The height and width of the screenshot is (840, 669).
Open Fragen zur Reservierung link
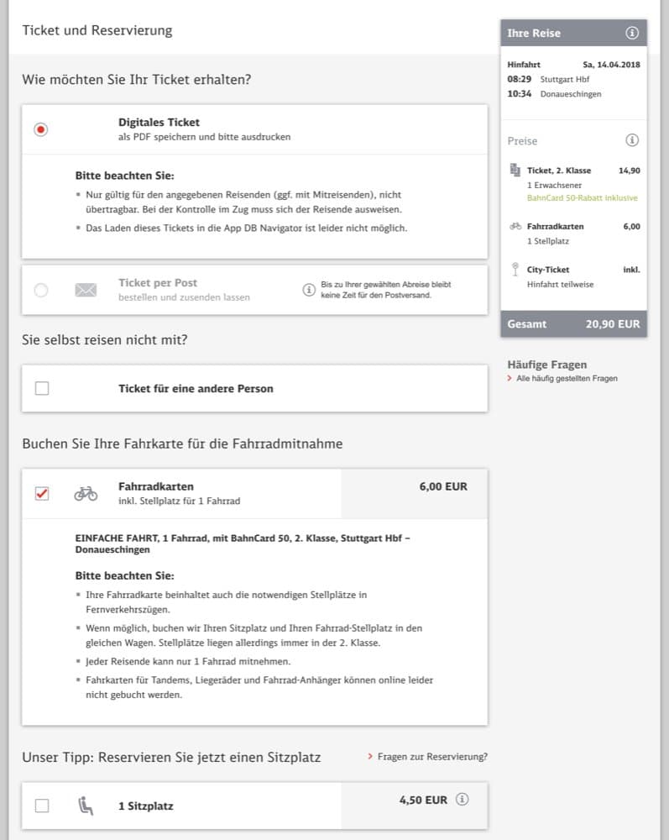[431, 757]
